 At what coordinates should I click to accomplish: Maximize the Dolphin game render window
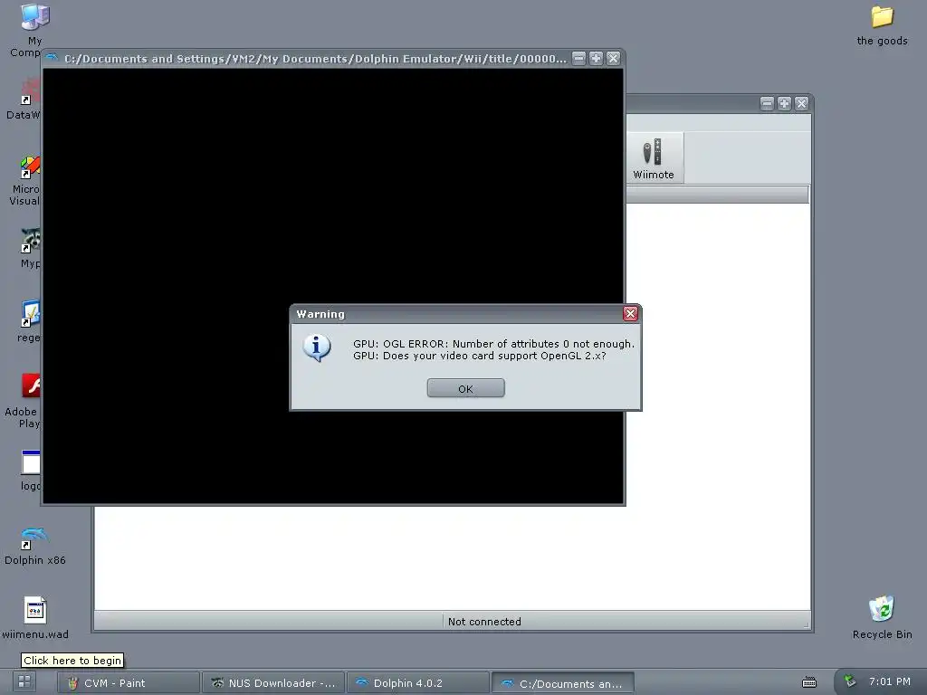click(x=596, y=58)
